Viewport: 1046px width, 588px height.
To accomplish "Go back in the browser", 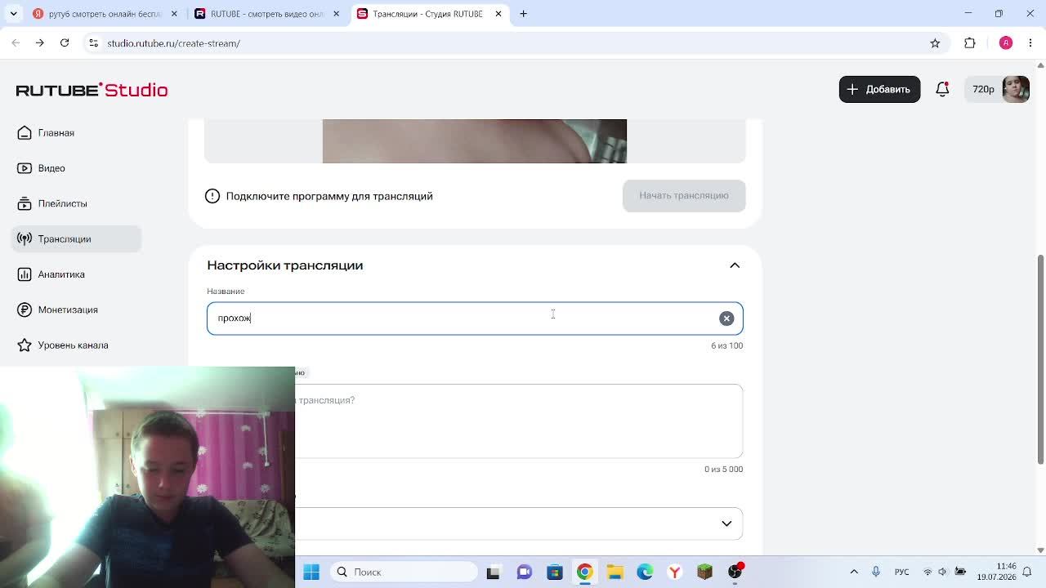I will click(16, 43).
